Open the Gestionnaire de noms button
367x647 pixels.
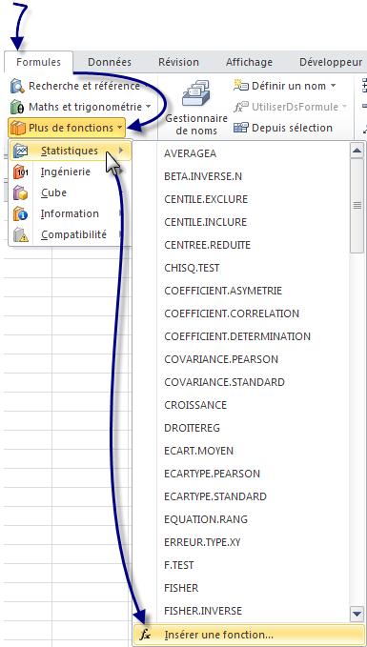[x=196, y=108]
